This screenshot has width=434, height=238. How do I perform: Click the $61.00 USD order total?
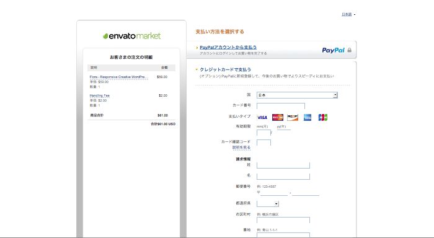pyautogui.click(x=163, y=124)
